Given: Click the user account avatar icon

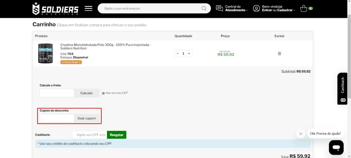Looking at the screenshot, I should (x=256, y=9).
